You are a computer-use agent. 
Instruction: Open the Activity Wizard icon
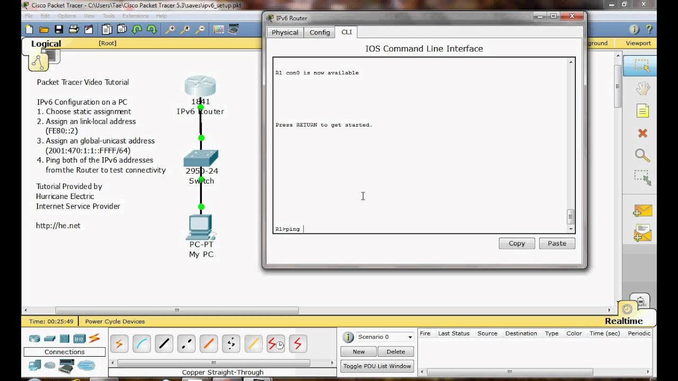coord(88,30)
